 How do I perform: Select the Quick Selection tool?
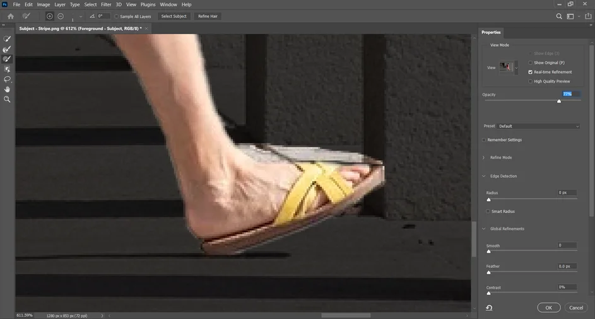[x=7, y=39]
